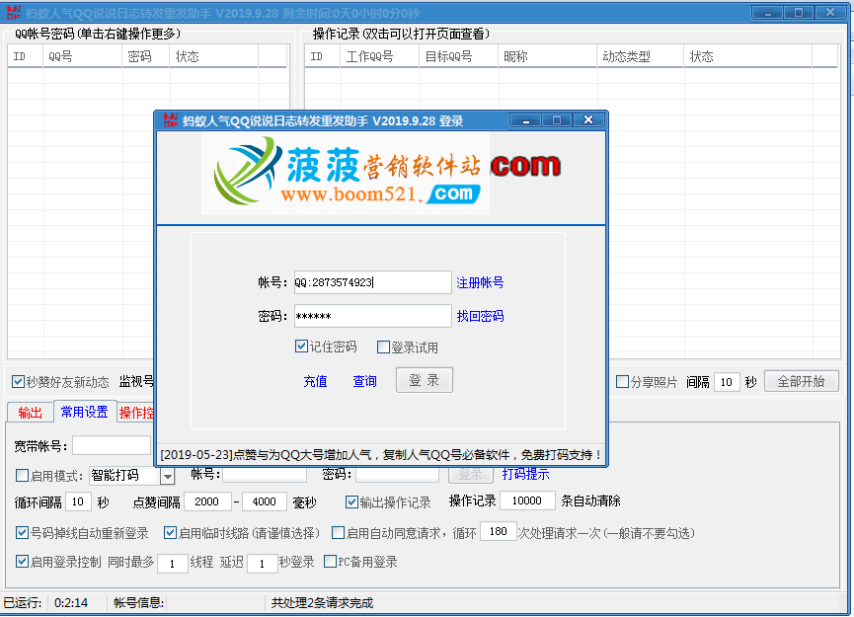This screenshot has height=617, width=854.
Task: Click the 帐号 field beside 智能打码
Action: tap(265, 474)
